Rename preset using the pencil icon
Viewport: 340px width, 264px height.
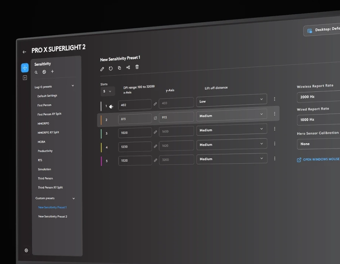102,69
